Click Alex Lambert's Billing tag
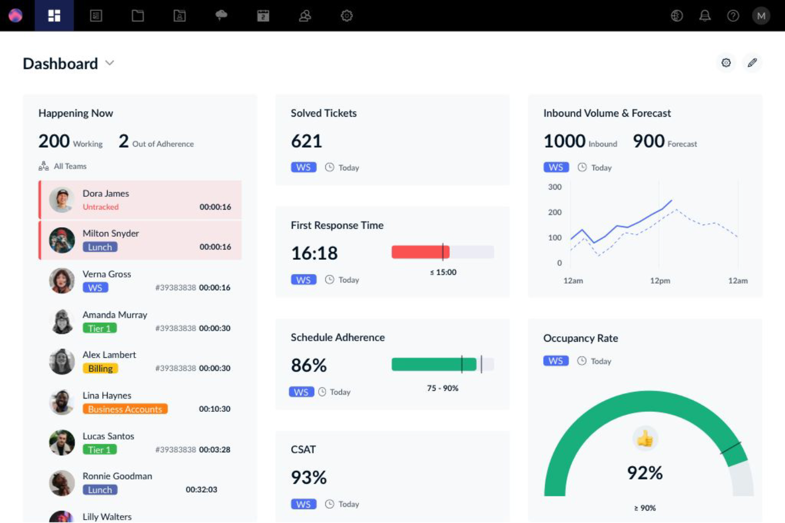Viewport: 785px width, 523px height. (x=100, y=368)
